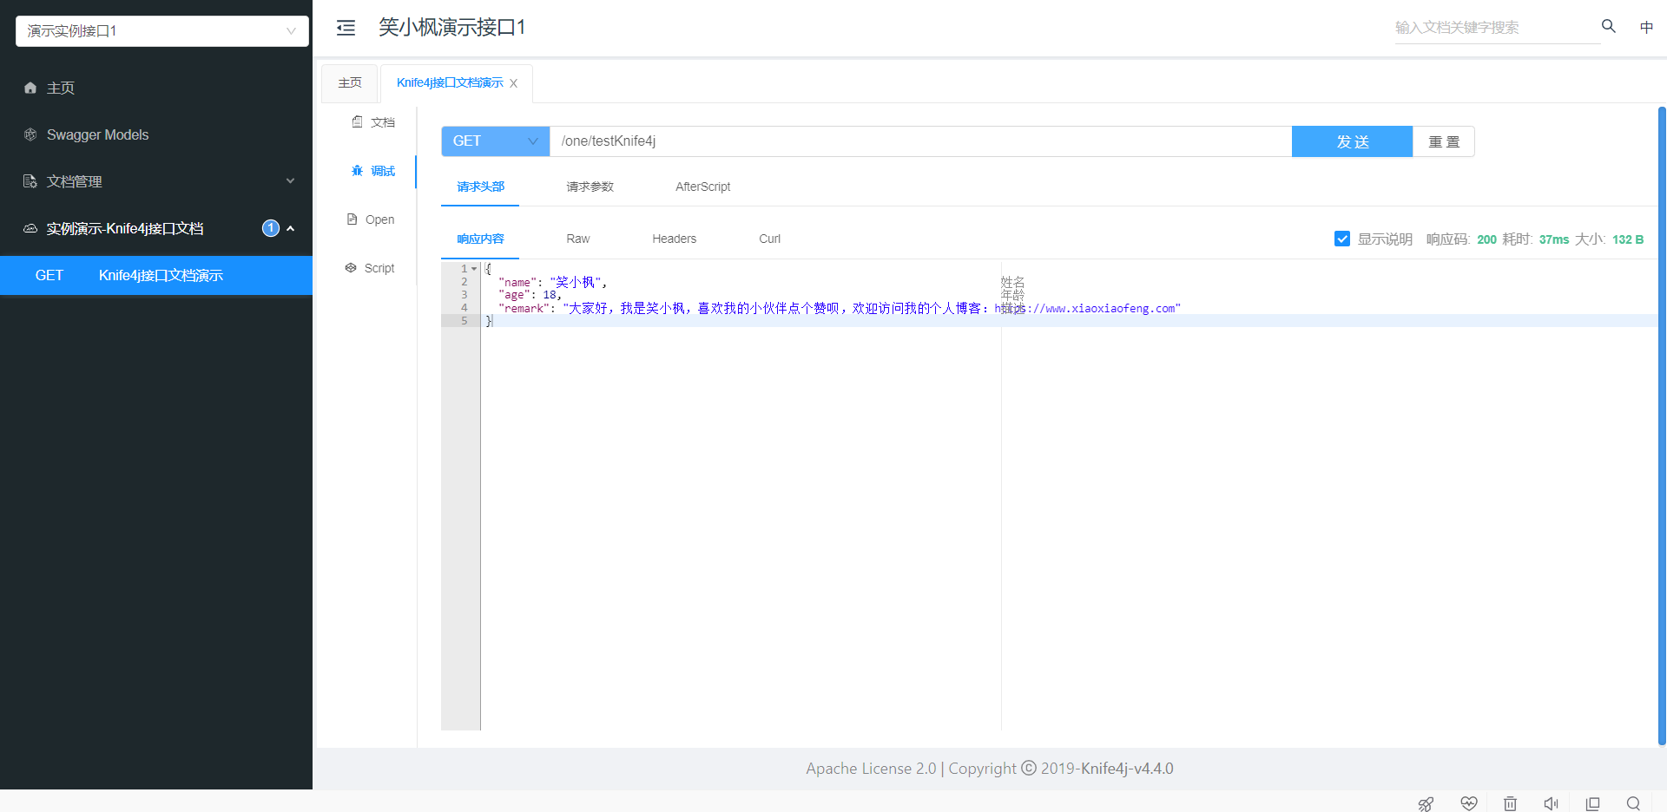Uncheck the 显示说明 checkbox
This screenshot has height=812, width=1667.
[1342, 239]
